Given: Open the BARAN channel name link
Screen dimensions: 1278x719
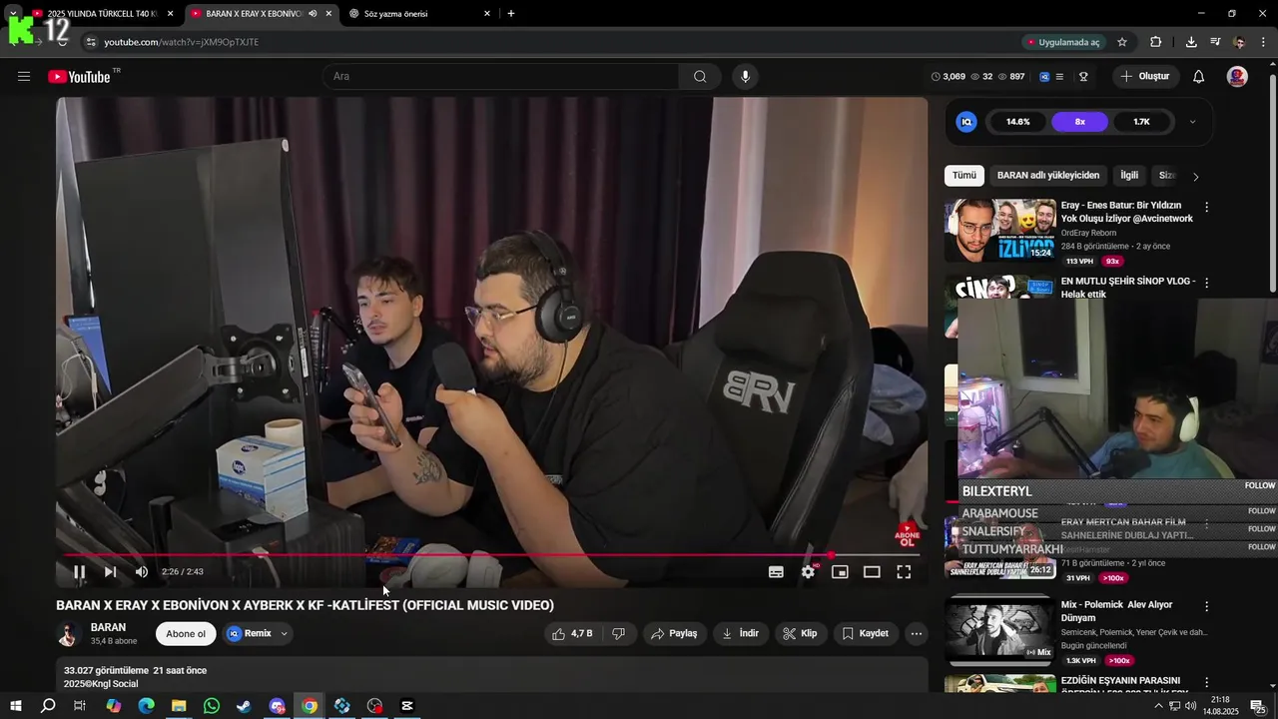Looking at the screenshot, I should [108, 628].
